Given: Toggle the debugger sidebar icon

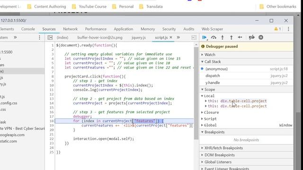Looking at the screenshot, I should (194, 37).
